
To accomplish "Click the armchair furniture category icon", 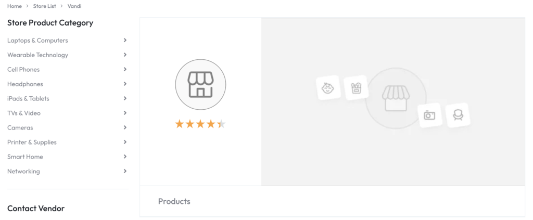I will pyautogui.click(x=458, y=114).
